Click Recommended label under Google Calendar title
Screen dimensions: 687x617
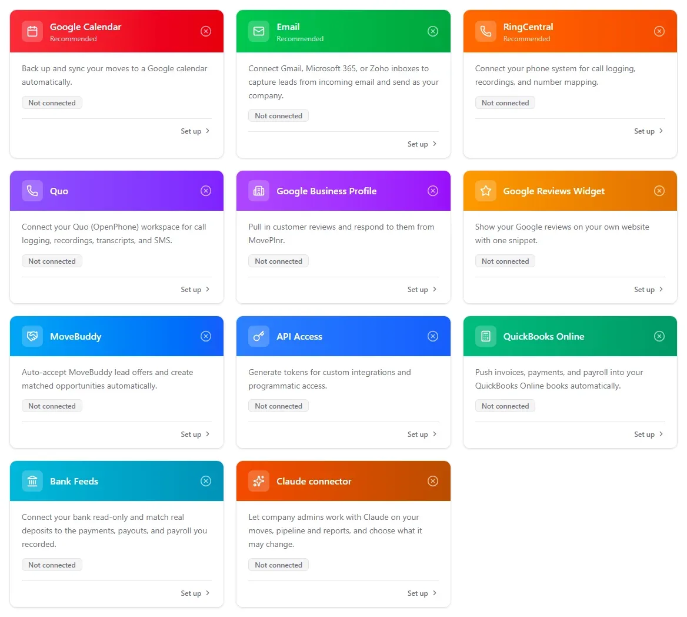pos(73,39)
